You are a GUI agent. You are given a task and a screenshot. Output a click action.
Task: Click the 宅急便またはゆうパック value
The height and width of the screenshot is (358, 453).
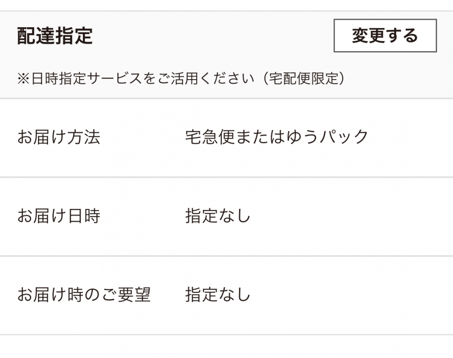[277, 137]
